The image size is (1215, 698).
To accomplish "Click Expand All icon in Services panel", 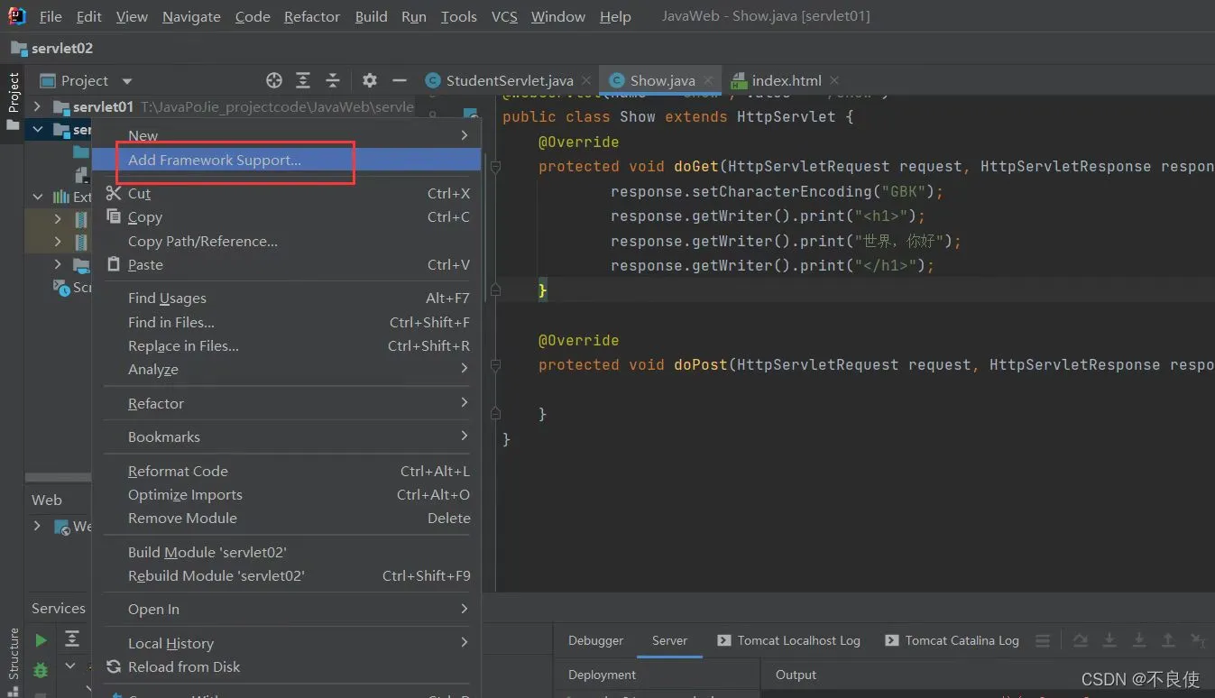I will [x=72, y=639].
